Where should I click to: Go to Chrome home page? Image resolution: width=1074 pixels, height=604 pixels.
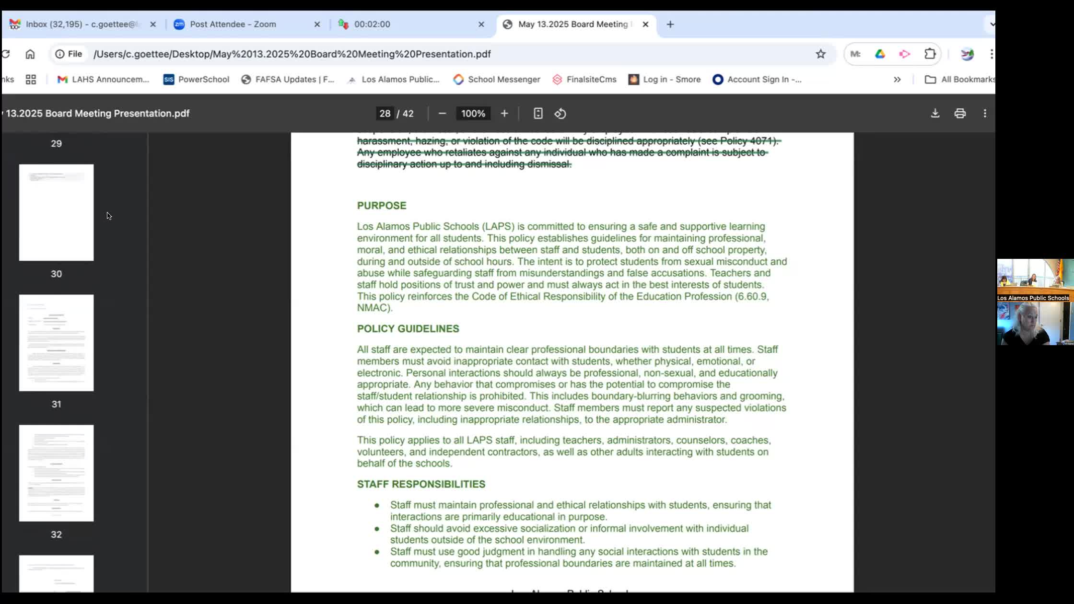pyautogui.click(x=30, y=54)
